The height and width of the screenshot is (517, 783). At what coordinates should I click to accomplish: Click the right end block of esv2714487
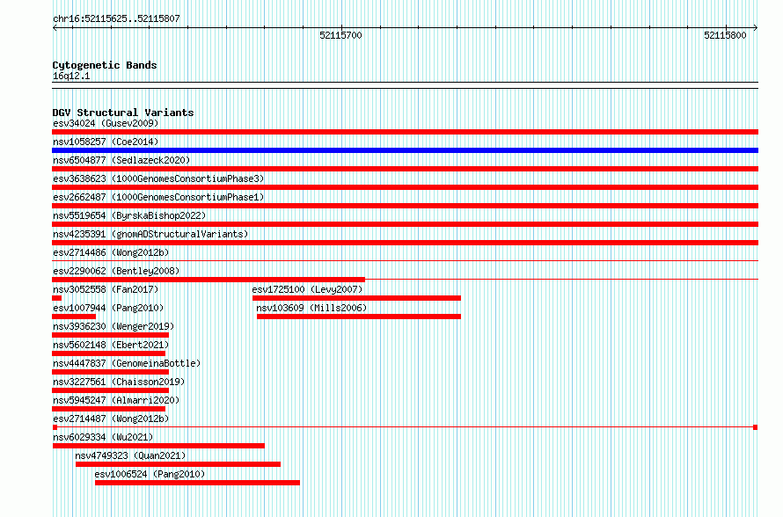click(x=756, y=427)
